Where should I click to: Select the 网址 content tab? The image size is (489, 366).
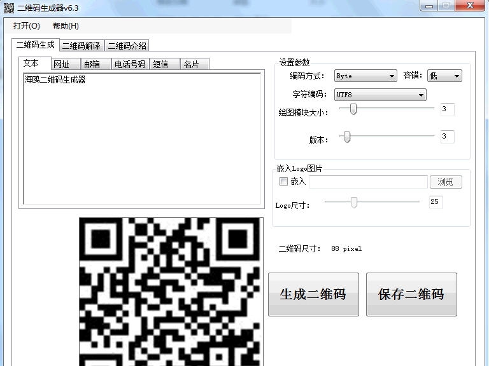pos(66,64)
